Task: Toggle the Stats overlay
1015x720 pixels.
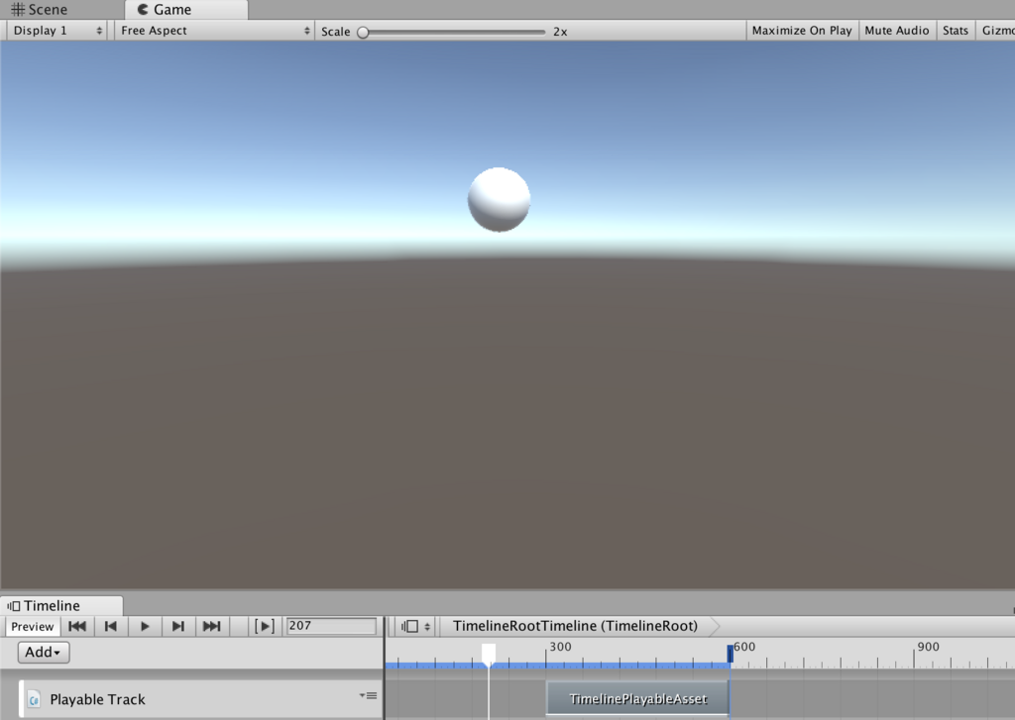Action: (956, 31)
